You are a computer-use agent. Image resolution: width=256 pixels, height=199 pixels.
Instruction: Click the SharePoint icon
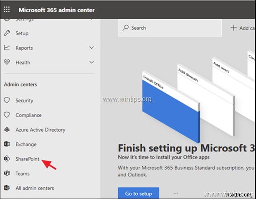[x=7, y=158]
